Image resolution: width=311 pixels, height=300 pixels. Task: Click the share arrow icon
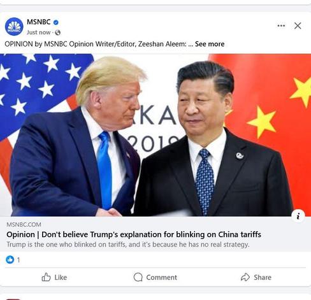coord(245,277)
